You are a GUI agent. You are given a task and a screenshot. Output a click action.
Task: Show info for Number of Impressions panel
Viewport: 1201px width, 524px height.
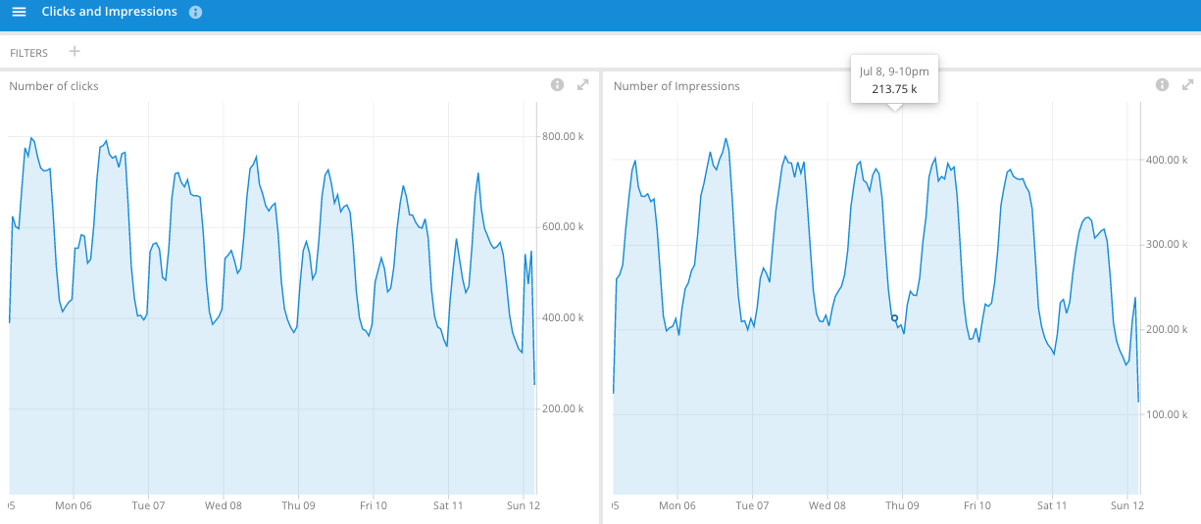1162,85
